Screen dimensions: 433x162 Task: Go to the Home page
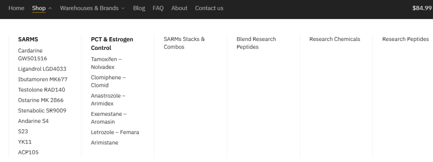click(16, 8)
